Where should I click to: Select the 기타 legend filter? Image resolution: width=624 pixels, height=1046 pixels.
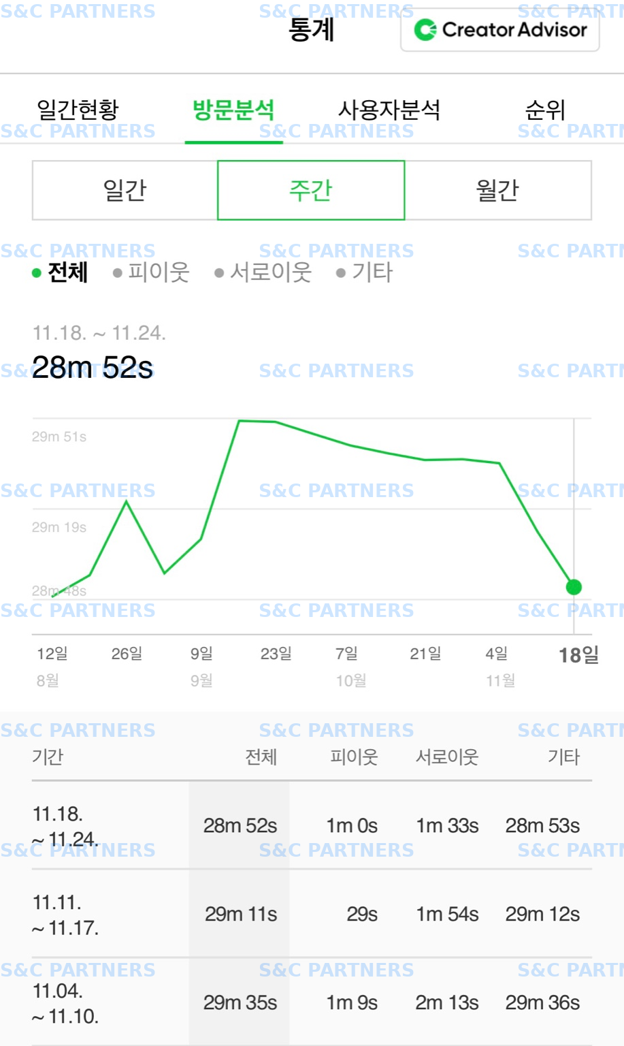364,272
